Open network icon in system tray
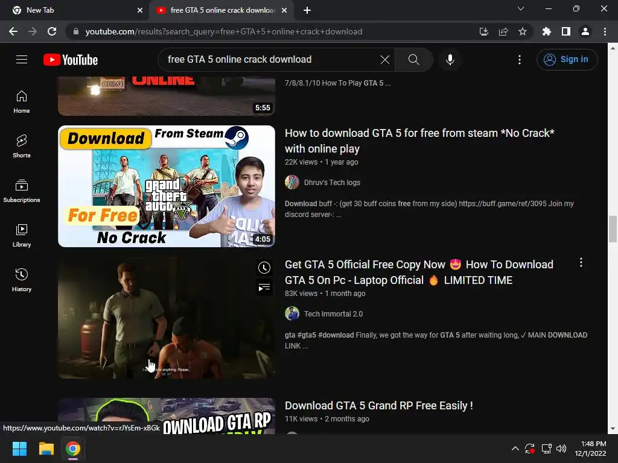 point(546,449)
